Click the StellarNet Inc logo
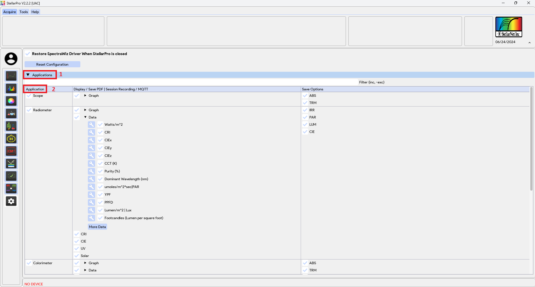Screen dimensions: 535x287 [x=509, y=27]
